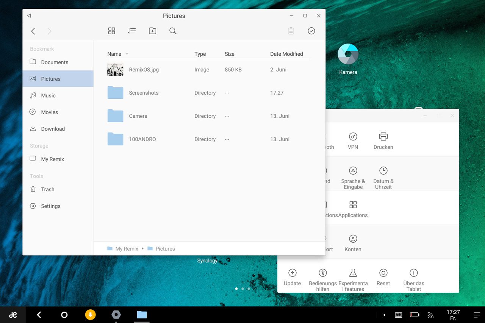Viewport: 485px width, 323px height.
Task: Go back using the file manager toolbar arrow
Action: (33, 31)
